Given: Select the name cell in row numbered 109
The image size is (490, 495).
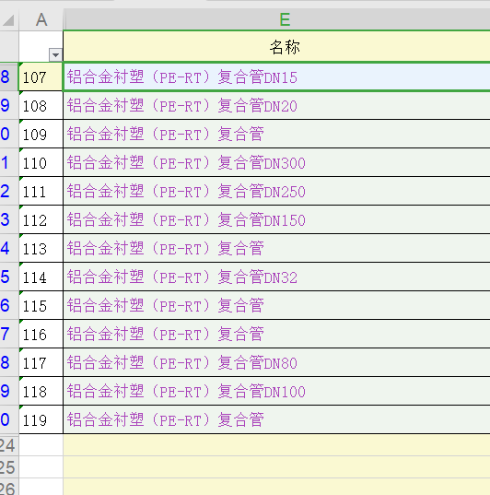Looking at the screenshot, I should click(x=276, y=134).
